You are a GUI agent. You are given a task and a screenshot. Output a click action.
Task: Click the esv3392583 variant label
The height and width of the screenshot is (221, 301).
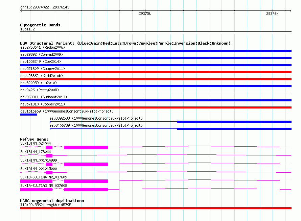click(x=96, y=118)
